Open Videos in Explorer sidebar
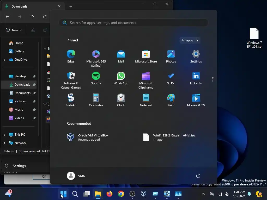This screenshot has height=200, width=267. tap(19, 118)
